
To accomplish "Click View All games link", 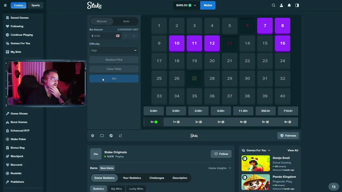I will tap(293, 150).
